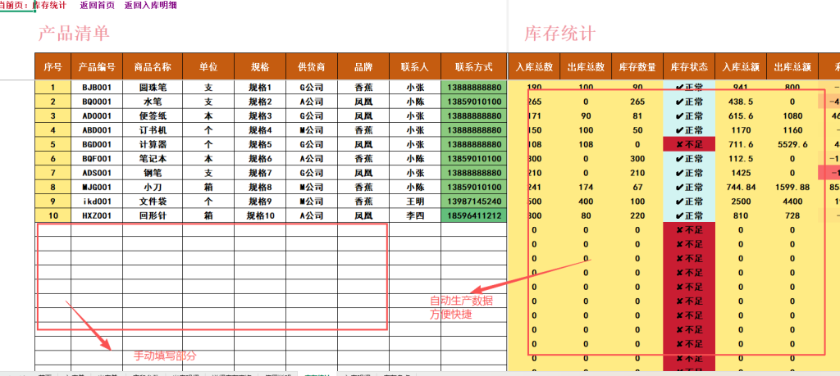Image resolution: width=840 pixels, height=376 pixels.
Task: Select the contact cell 李四
Action: 414,215
